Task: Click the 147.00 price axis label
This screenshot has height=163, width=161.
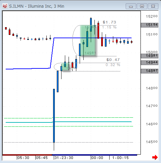Action: [x=152, y=106]
